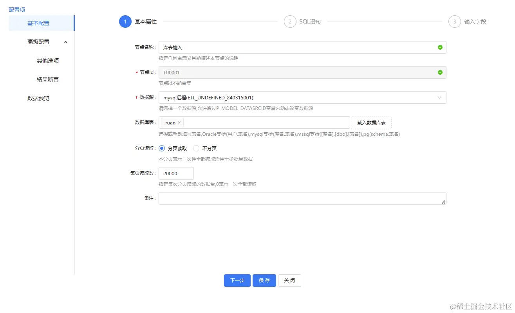Go to the 基本属性 step label
The height and width of the screenshot is (313, 515).
pyautogui.click(x=146, y=22)
